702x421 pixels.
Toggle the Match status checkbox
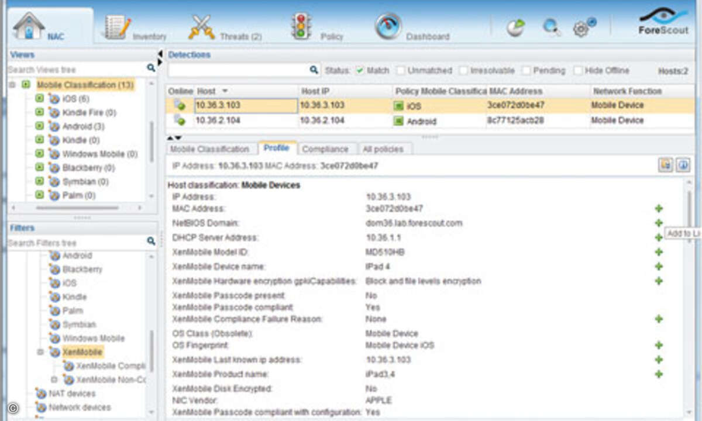click(x=360, y=71)
